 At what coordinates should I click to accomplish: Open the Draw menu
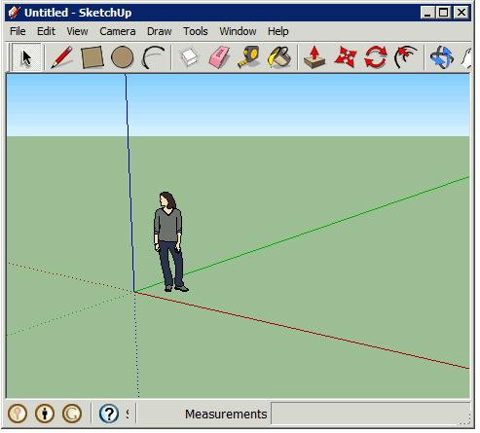pos(160,31)
